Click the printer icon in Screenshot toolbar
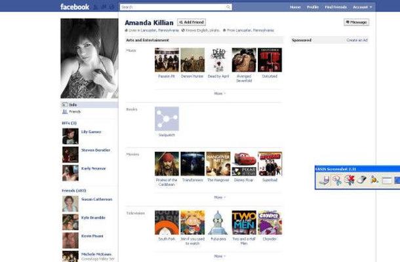This screenshot has height=262, width=400. click(324, 180)
